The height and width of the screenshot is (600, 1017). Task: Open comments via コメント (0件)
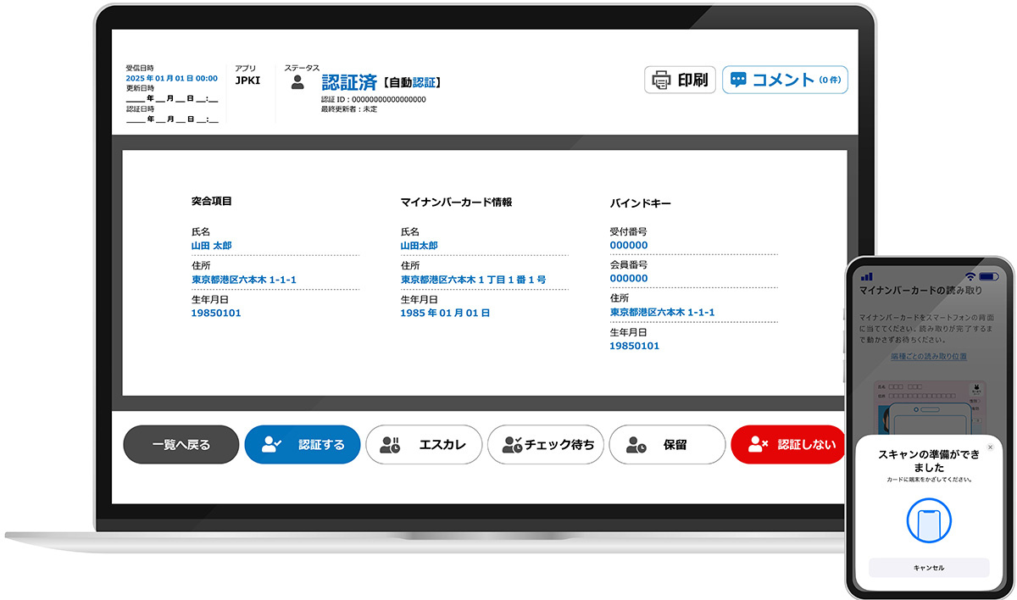785,80
